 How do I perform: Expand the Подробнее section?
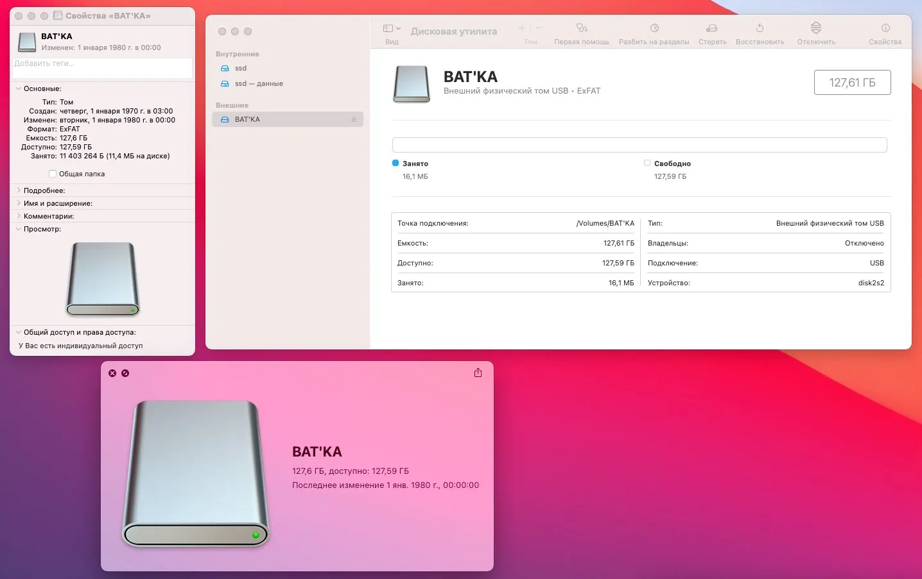[x=18, y=190]
